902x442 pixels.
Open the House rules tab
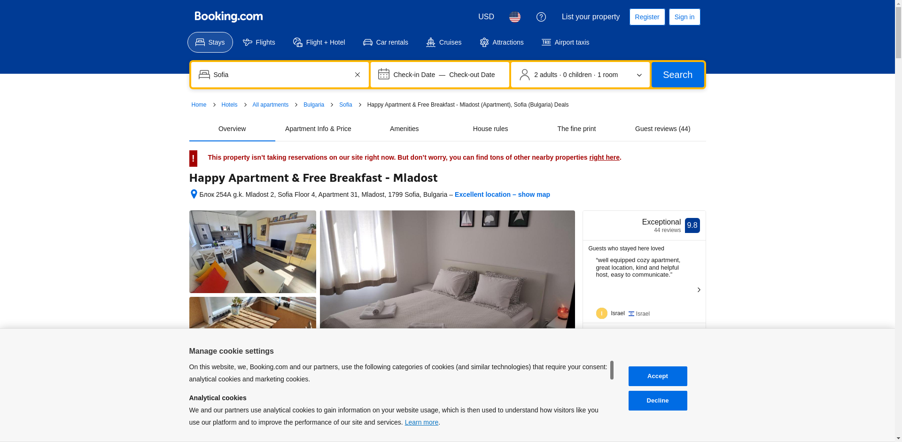point(490,129)
